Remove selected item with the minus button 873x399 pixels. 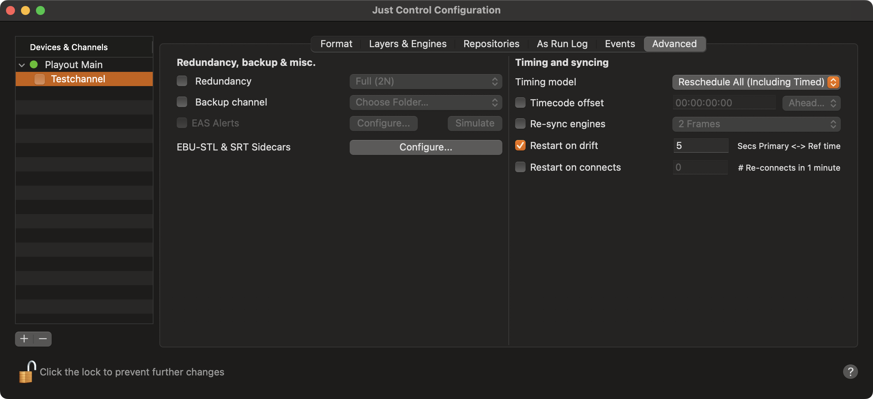coord(43,339)
